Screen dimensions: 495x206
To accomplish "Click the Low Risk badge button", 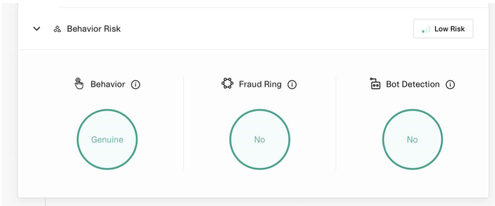I will point(443,29).
